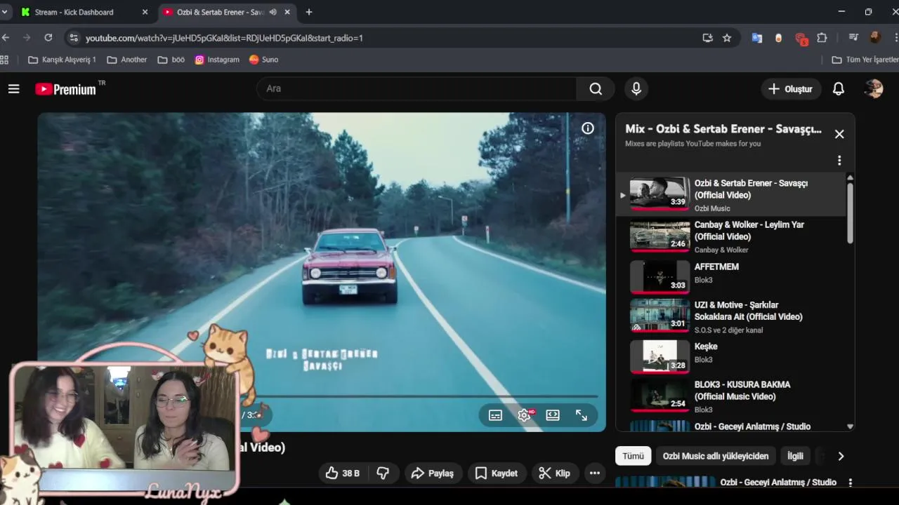
Task: Open new browser tab with plus
Action: pos(308,12)
